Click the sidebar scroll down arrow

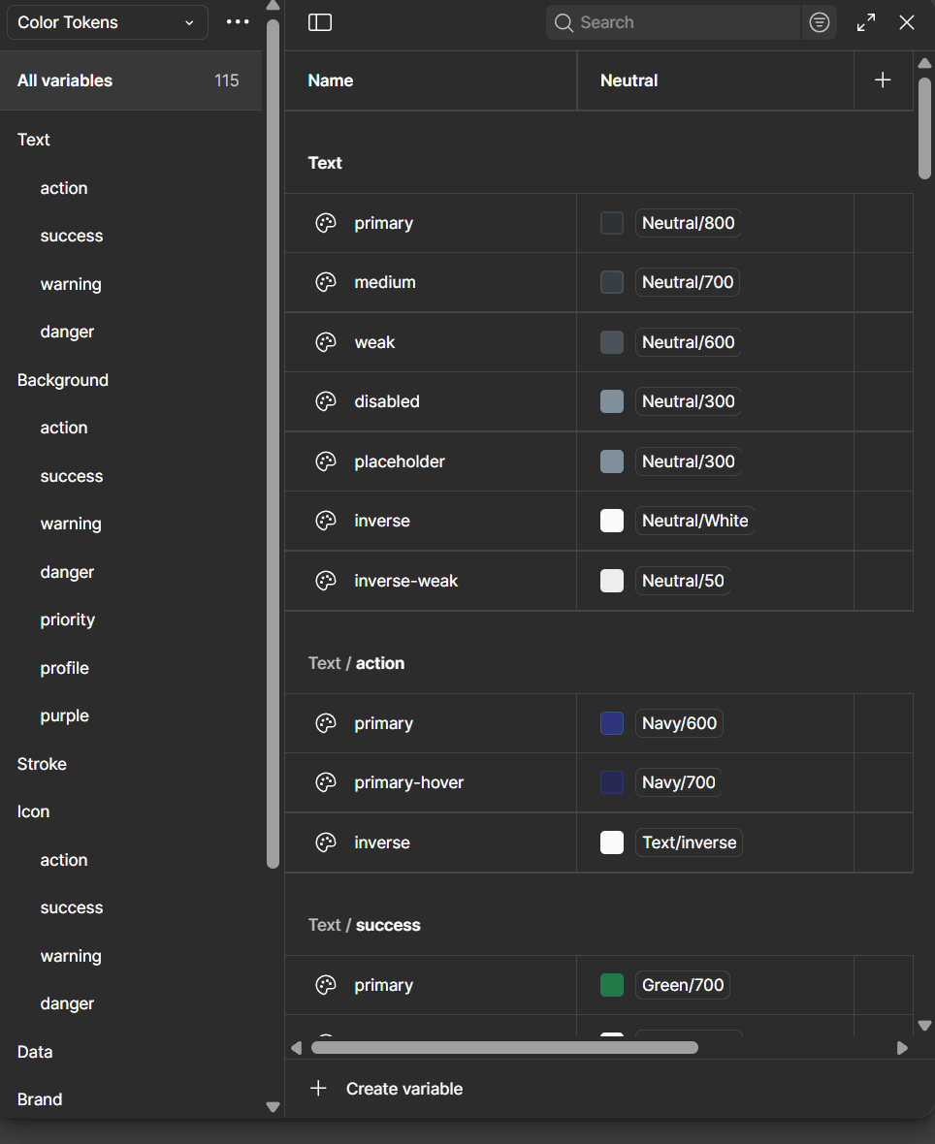pos(273,1107)
